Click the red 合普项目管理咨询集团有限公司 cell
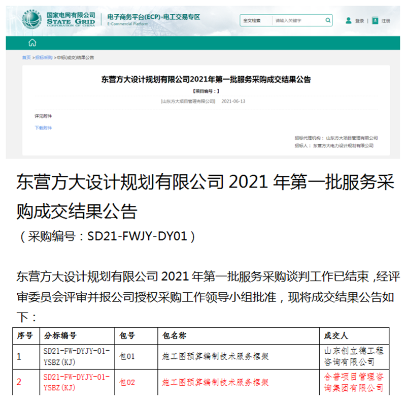Screen dimensions: 406x401 point(354,382)
